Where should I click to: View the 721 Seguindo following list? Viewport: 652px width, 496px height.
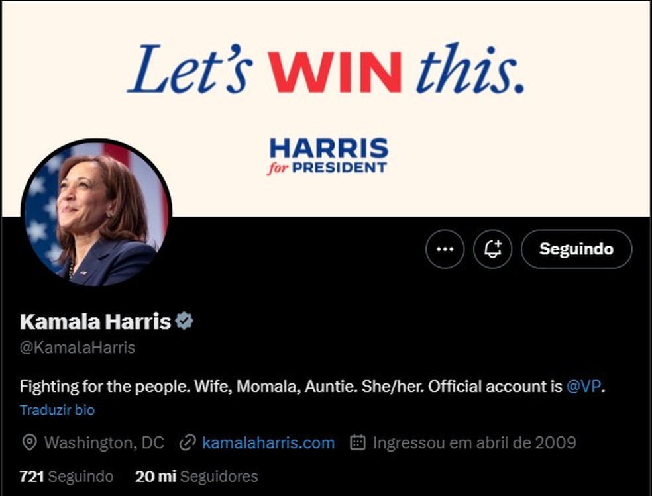tap(66, 477)
